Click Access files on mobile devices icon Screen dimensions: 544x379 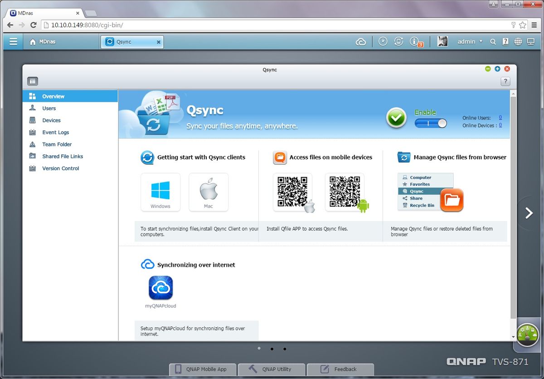280,158
